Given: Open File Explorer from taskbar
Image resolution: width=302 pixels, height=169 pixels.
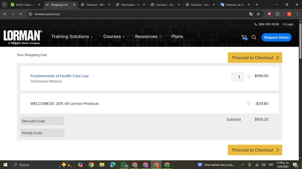Looking at the screenshot, I should coord(102,165).
